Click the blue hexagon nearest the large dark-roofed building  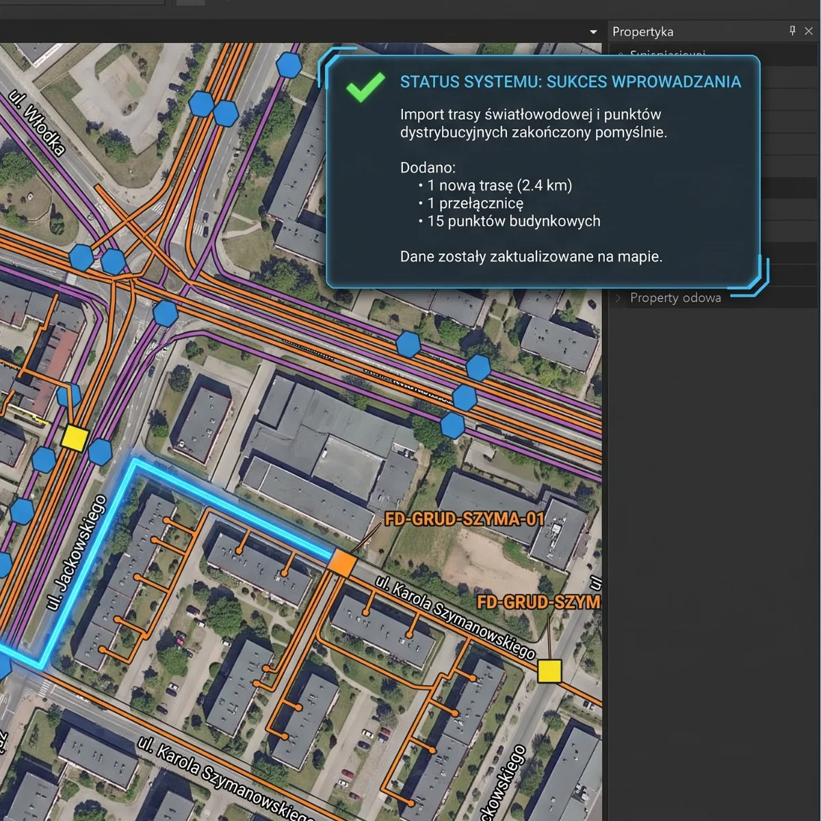pos(452,425)
